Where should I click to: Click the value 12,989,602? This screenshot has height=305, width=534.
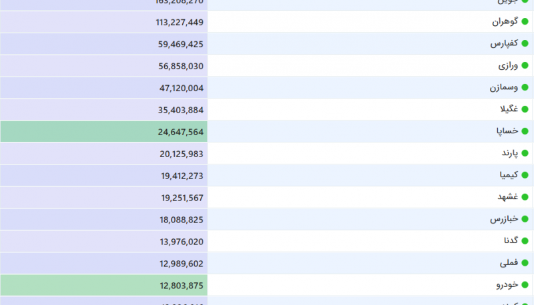click(182, 264)
